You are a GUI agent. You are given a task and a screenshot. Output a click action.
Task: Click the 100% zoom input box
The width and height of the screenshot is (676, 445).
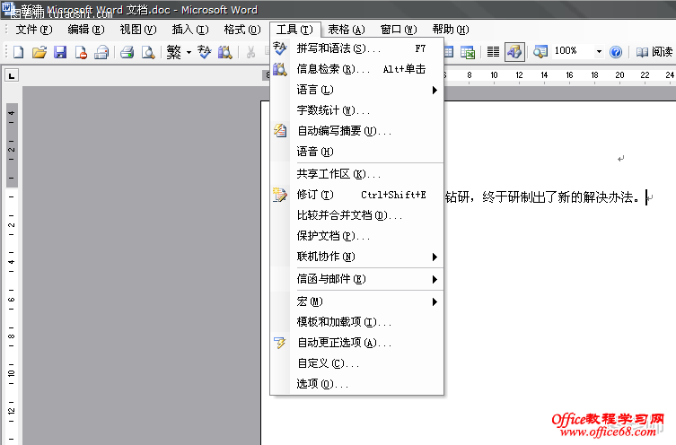coord(573,51)
